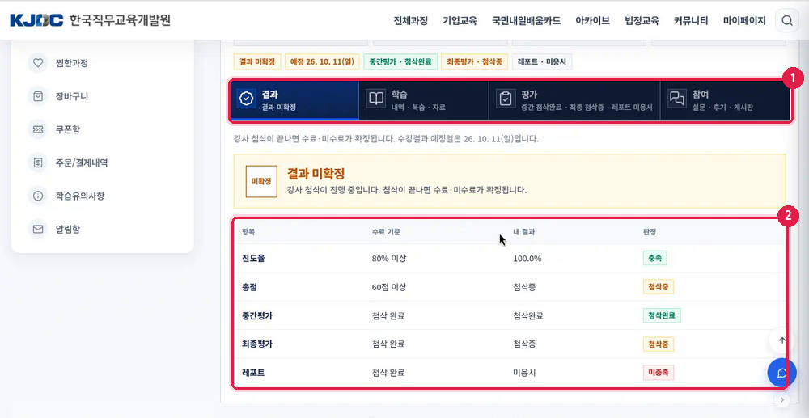Click the coupon ticket icon beside 쿠폰함
The width and height of the screenshot is (809, 418).
point(38,129)
